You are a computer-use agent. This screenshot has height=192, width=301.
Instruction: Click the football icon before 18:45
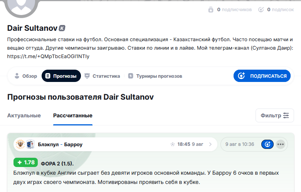[x=173, y=144]
